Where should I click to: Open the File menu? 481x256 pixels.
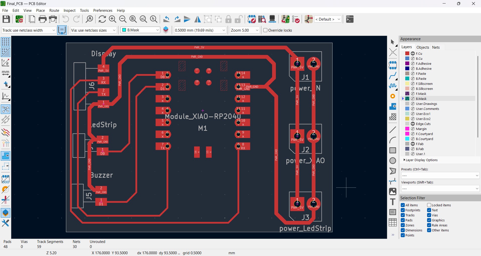[x=5, y=10]
